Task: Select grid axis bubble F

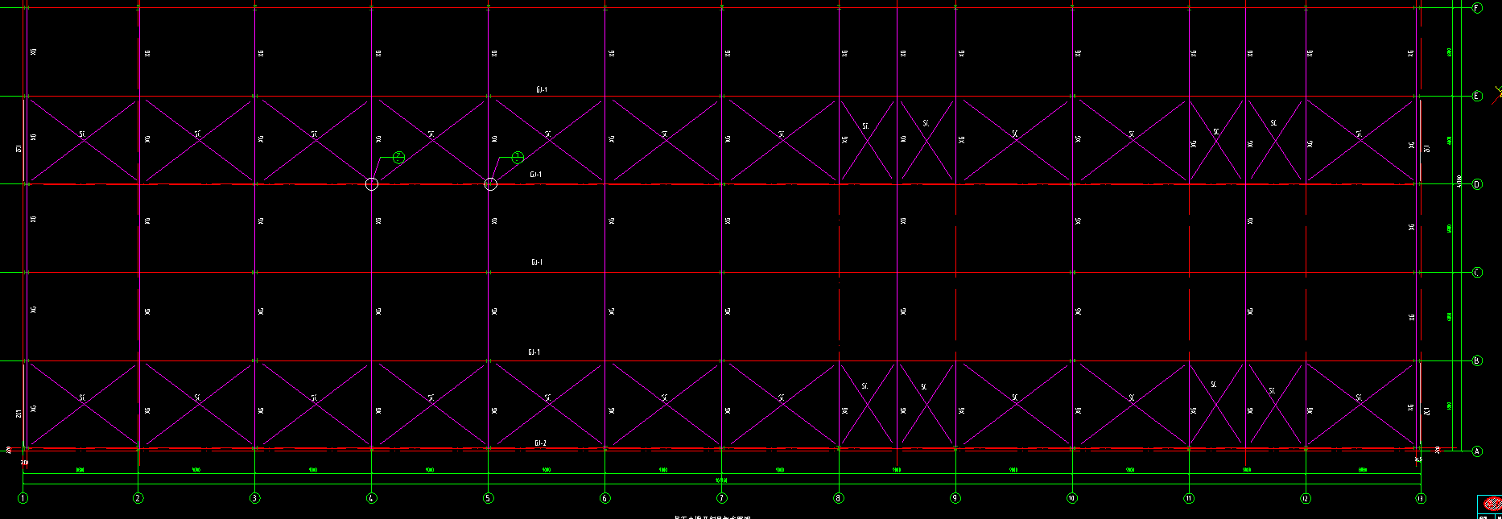Action: [1477, 8]
